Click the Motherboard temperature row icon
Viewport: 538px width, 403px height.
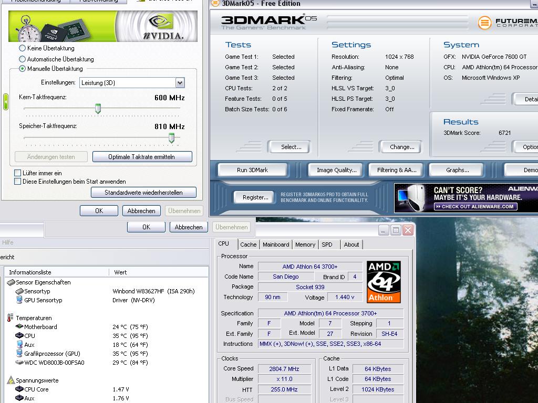[x=19, y=326]
